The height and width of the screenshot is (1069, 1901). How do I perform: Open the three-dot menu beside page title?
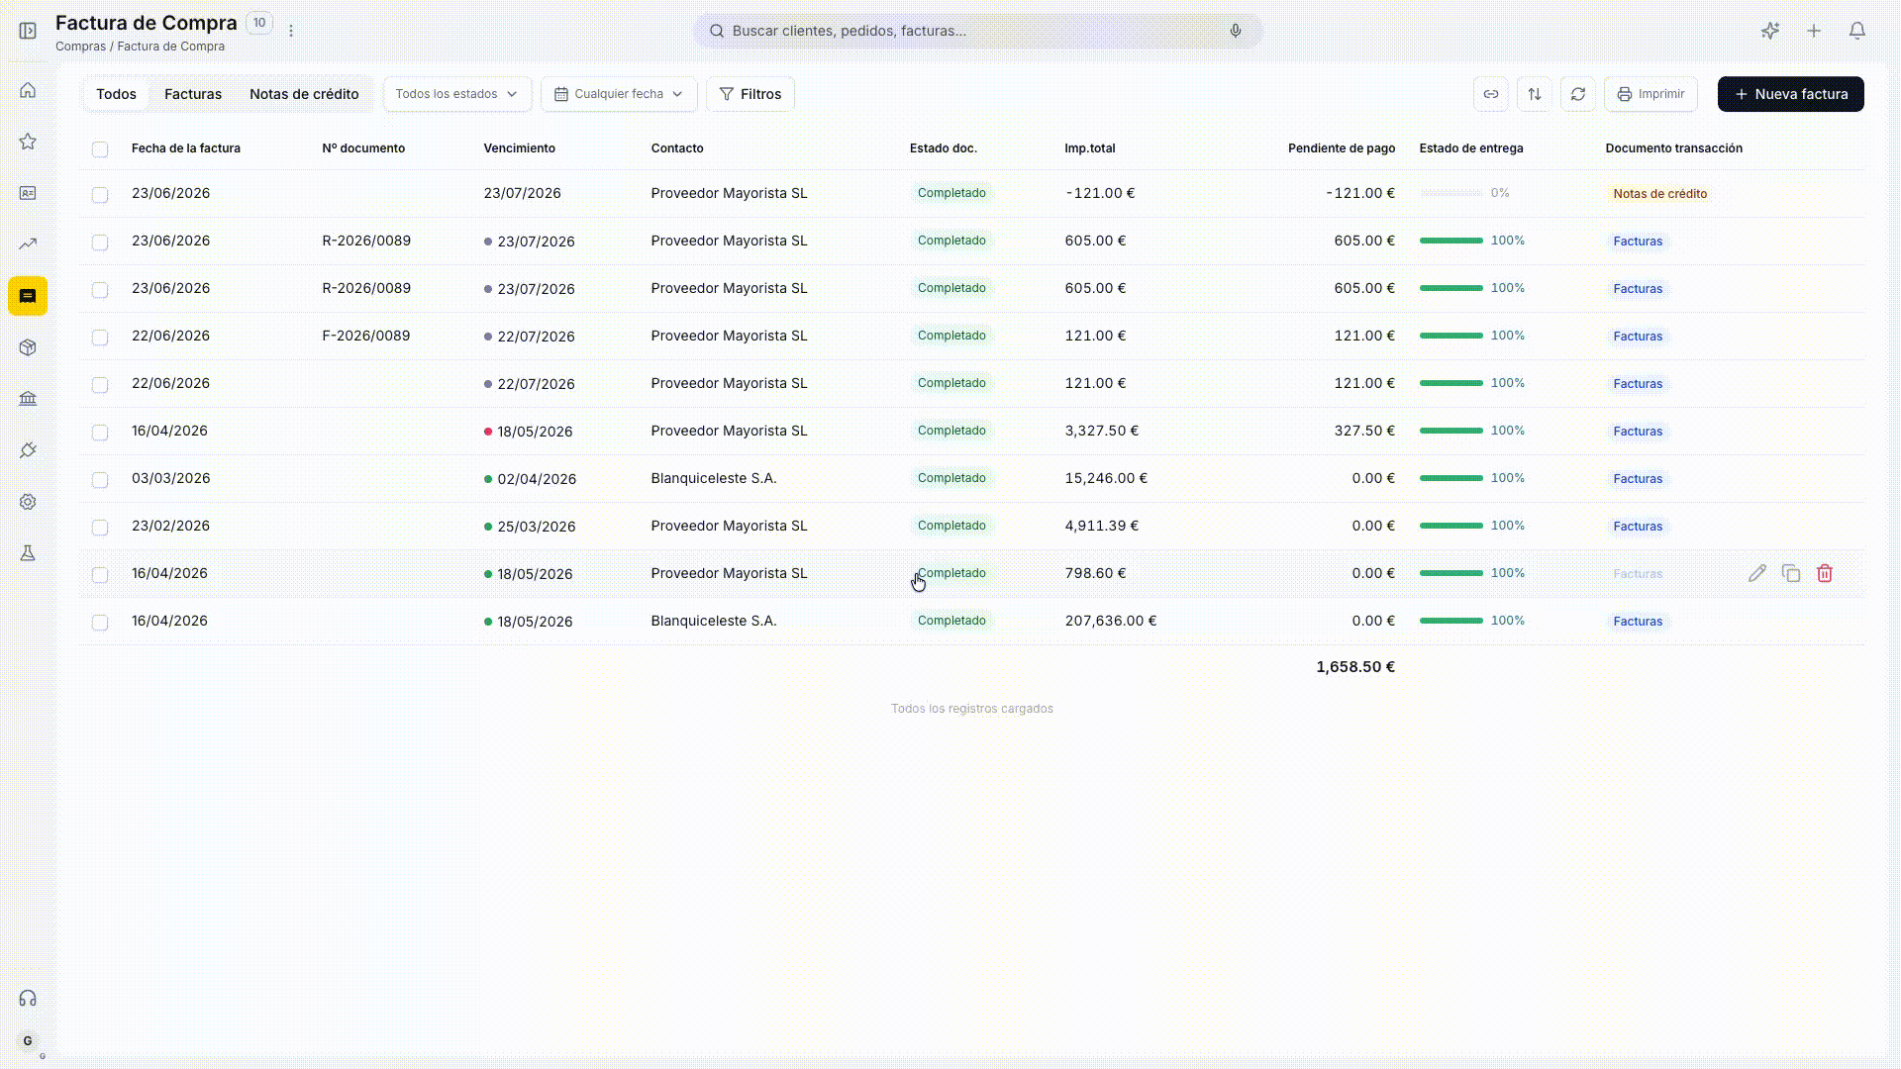pos(291,31)
